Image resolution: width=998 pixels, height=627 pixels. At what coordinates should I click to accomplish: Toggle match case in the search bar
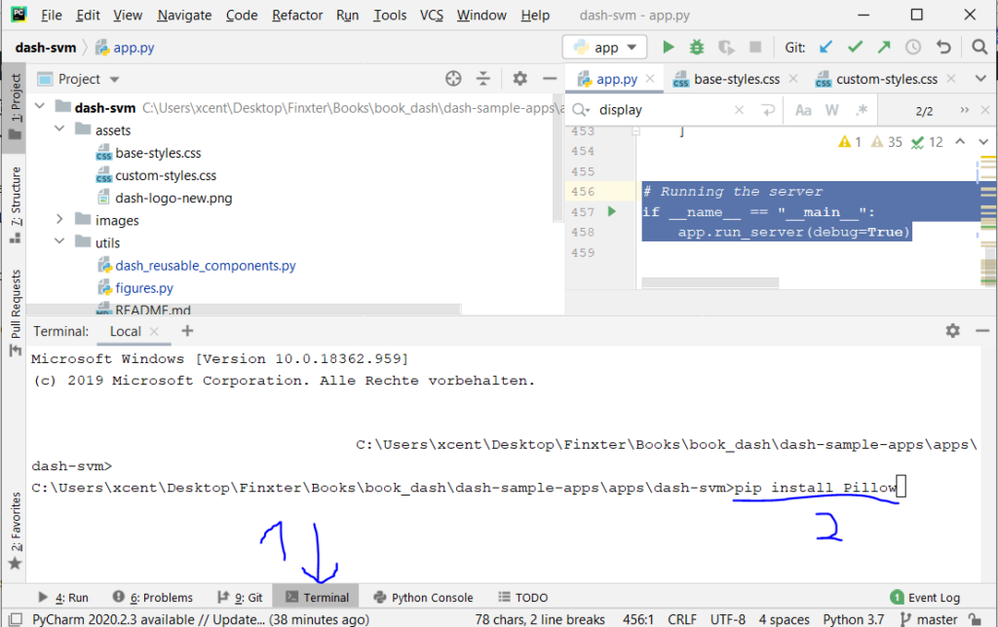803,109
